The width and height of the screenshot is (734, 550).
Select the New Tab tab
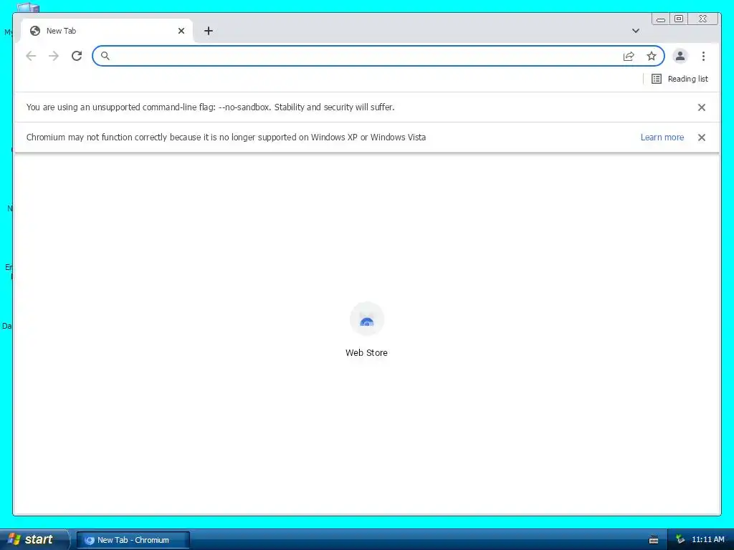pos(107,31)
